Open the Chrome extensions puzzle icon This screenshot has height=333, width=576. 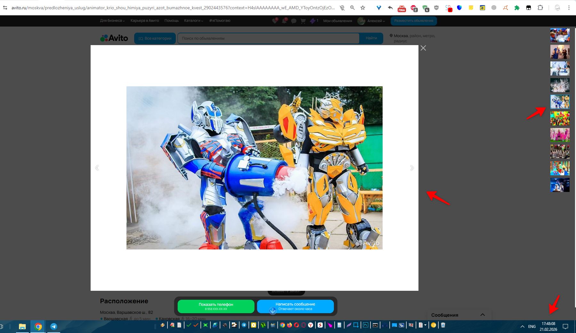540,8
